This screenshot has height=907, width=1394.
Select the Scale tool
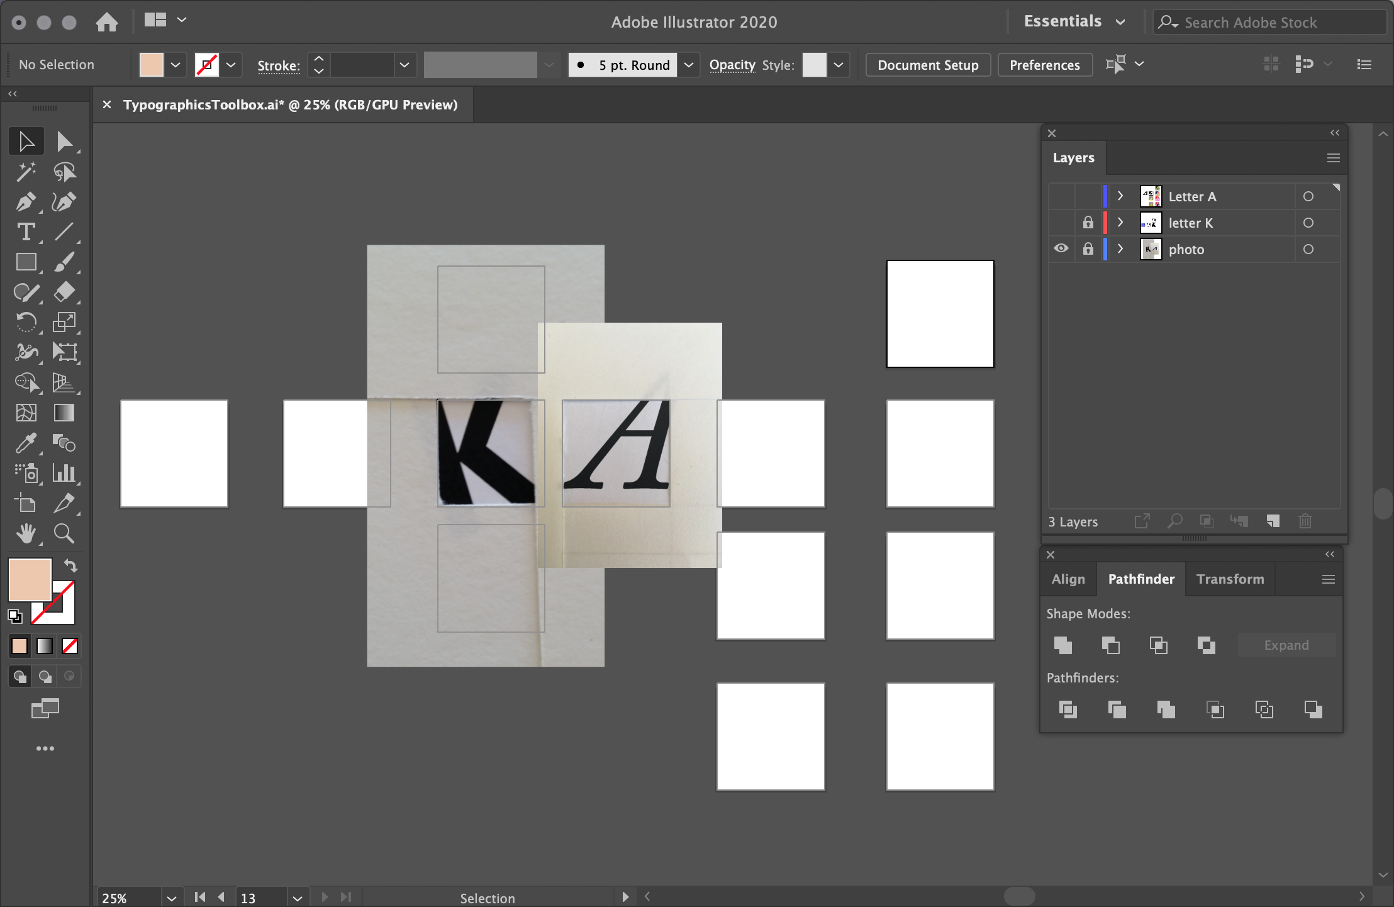coord(64,323)
